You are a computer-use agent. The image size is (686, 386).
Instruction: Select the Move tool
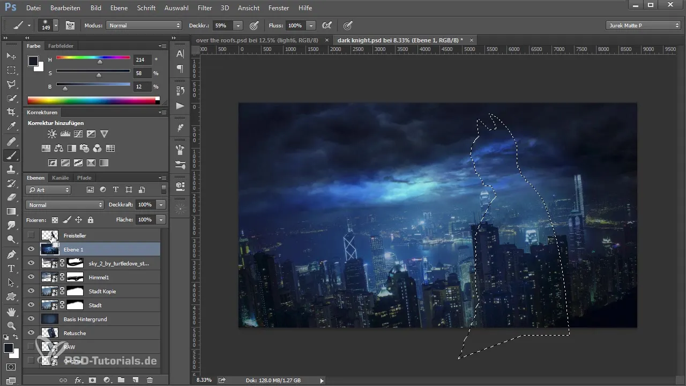pos(11,56)
